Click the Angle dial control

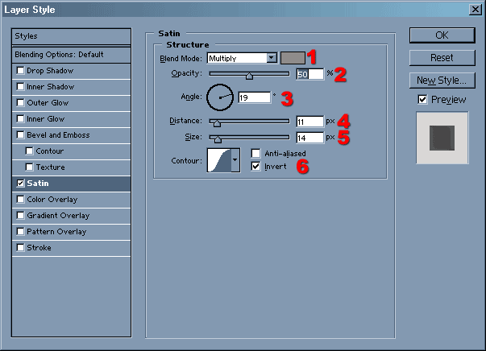(x=220, y=97)
